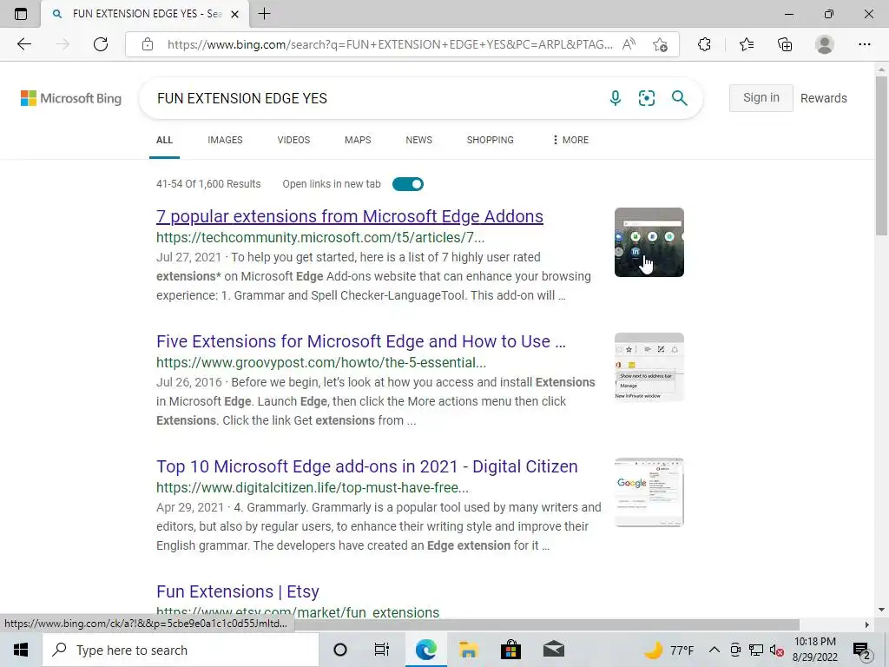Screen dimensions: 889x667
Task: Open the Windows Start menu
Action: click(21, 650)
